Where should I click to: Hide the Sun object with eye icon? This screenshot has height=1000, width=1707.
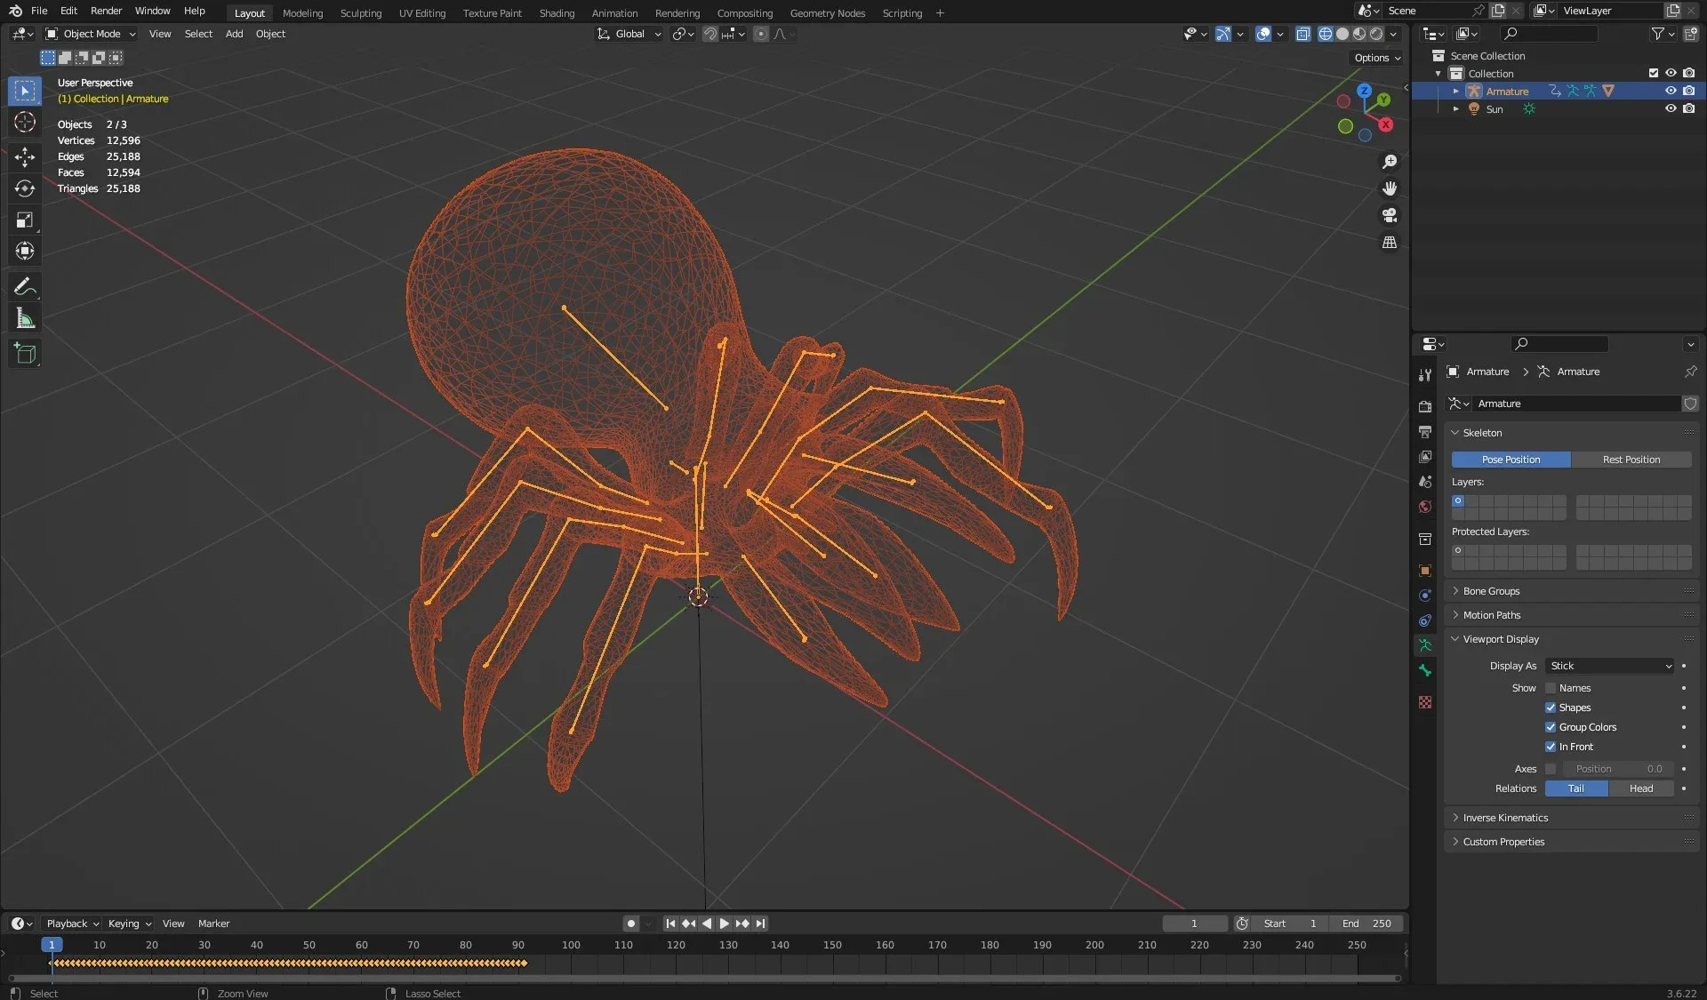coord(1671,108)
